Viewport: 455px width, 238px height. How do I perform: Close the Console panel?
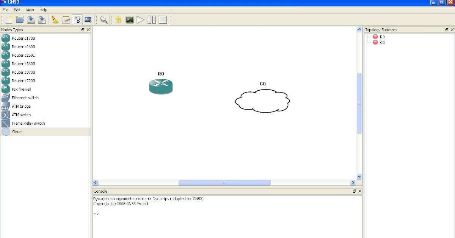tap(360, 191)
